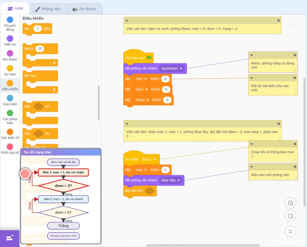Open the Blue Sky backdrop dropdown
The height and width of the screenshot is (247, 307).
(170, 180)
